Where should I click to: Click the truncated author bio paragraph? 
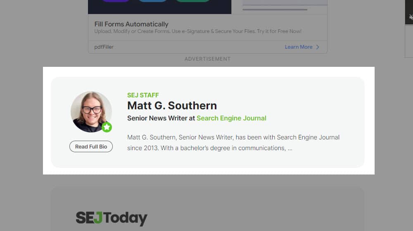point(233,143)
